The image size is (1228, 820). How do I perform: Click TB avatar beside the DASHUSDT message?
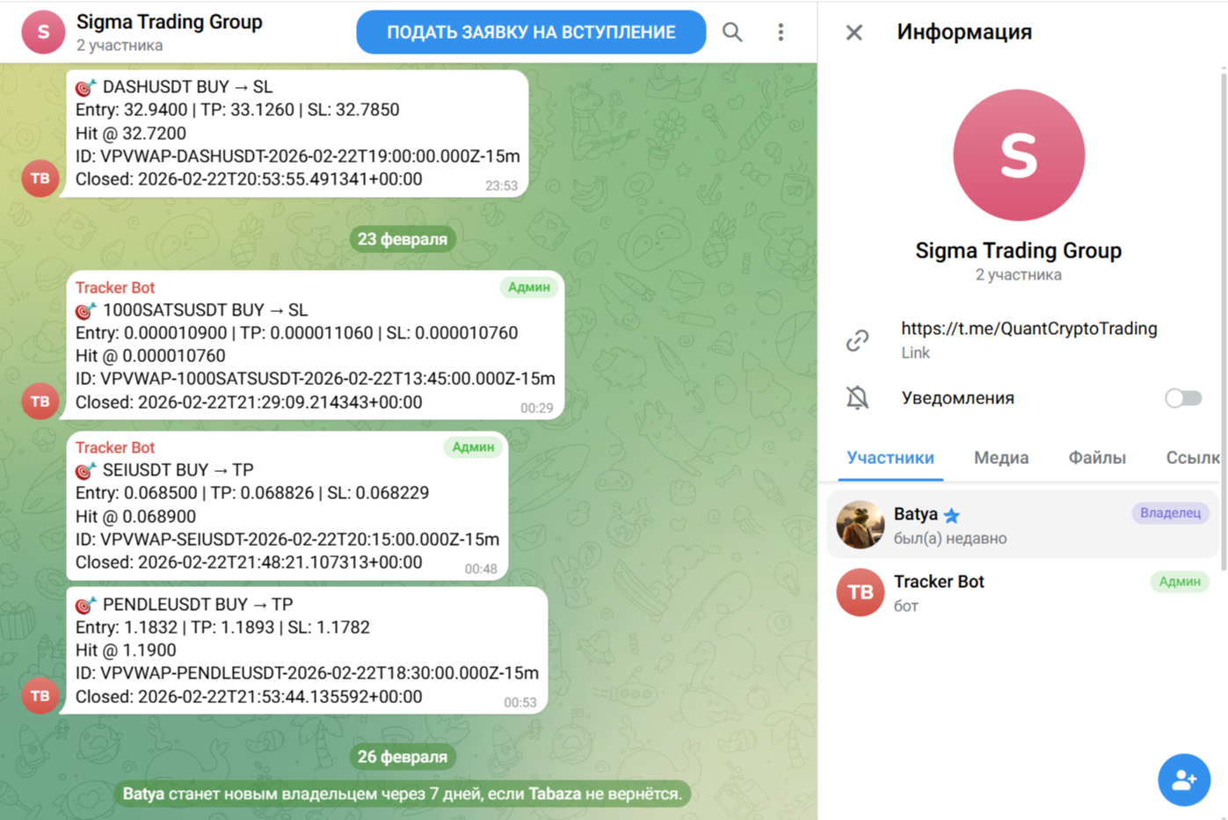pos(40,178)
